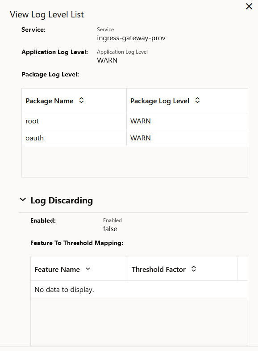Click the bold Application Log Level: label
Viewport: 258px width, 351px height.
click(x=55, y=52)
